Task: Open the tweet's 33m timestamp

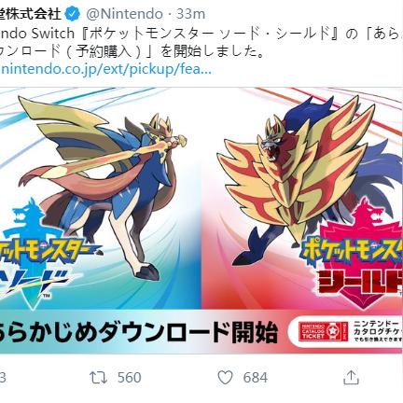Action: click(190, 14)
